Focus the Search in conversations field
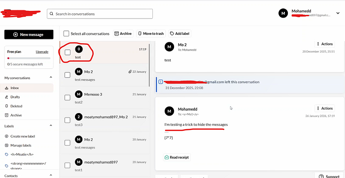This screenshot has width=345, height=178. pos(100,14)
